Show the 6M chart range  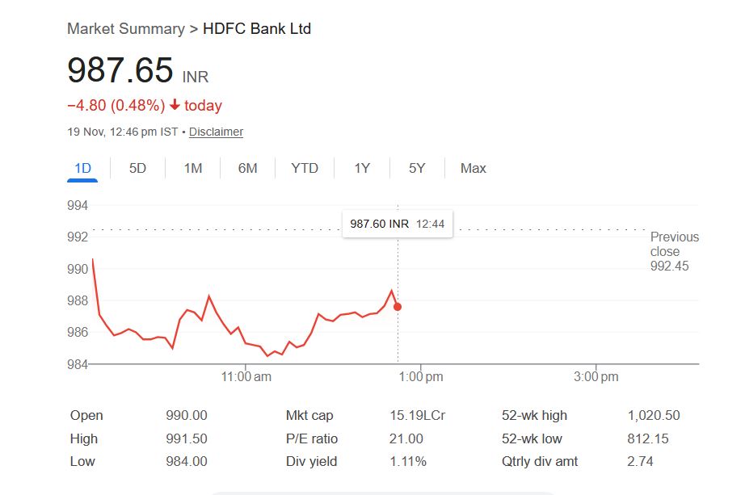(247, 168)
